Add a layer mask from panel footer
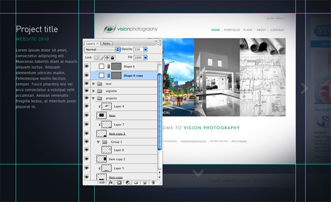Image resolution: width=331 pixels, height=202 pixels. (x=119, y=183)
